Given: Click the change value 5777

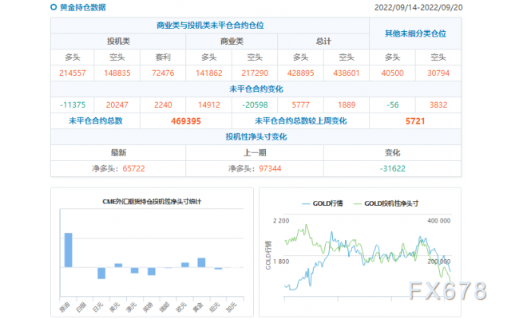Looking at the screenshot, I should tap(300, 105).
